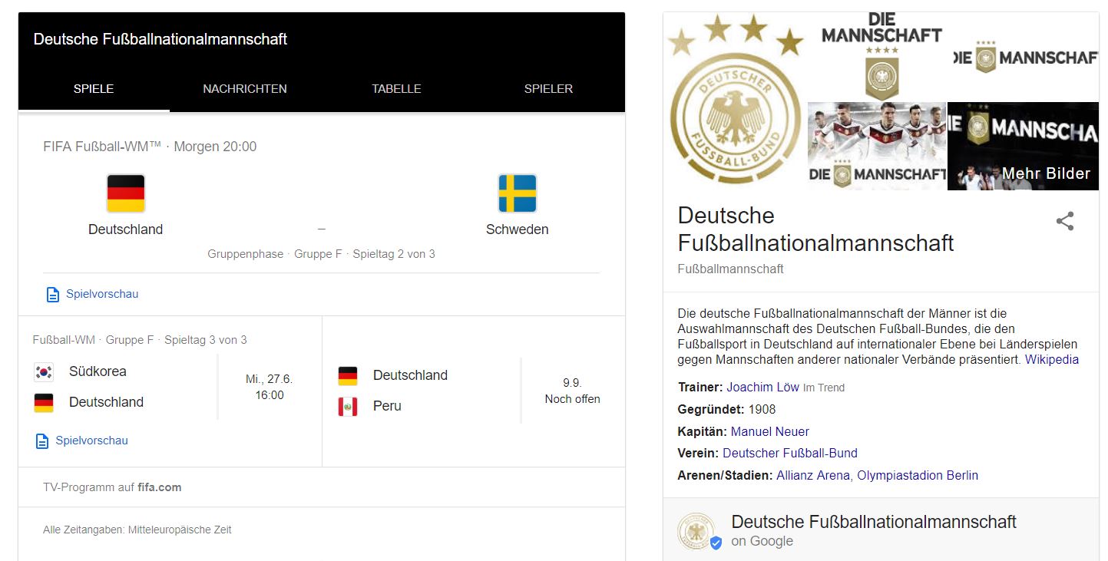Image resolution: width=1108 pixels, height=561 pixels.
Task: Open the Wikipedia link
Action: [1051, 359]
